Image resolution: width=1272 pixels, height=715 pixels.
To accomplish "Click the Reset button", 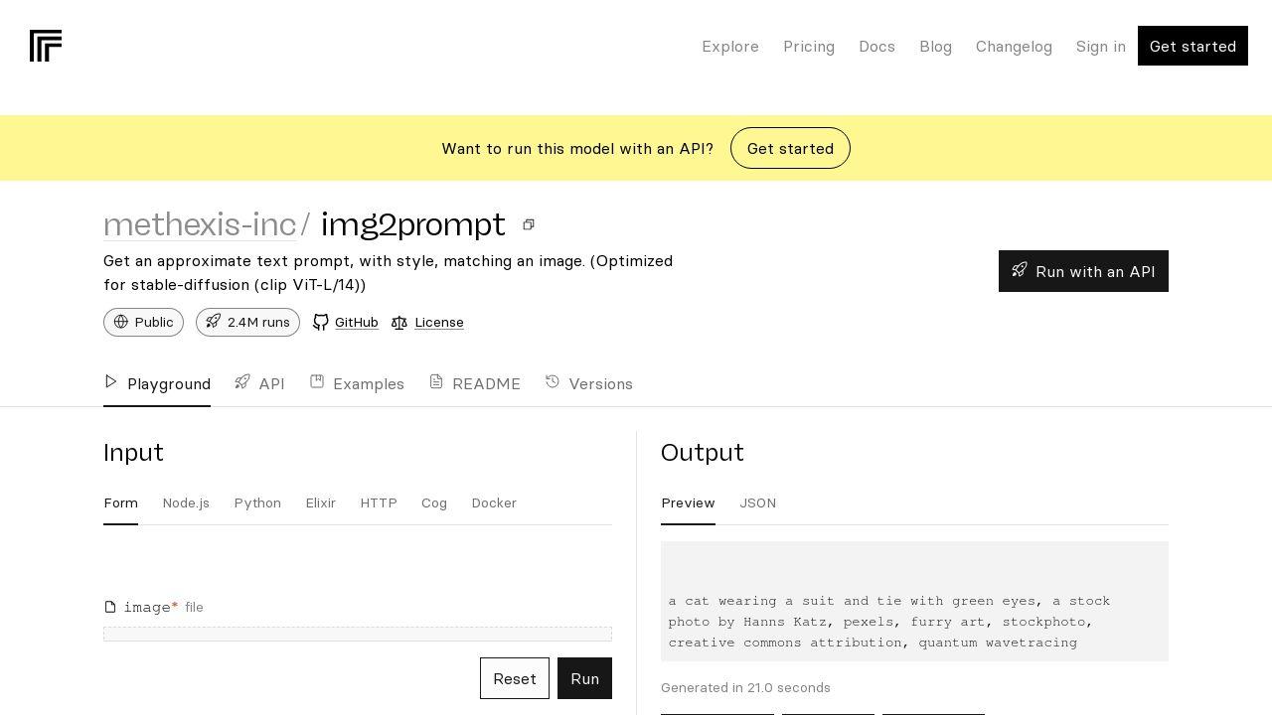I will [515, 678].
